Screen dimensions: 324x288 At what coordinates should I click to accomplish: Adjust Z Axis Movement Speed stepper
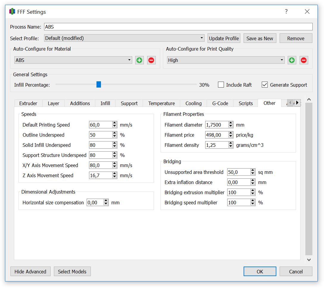[x=114, y=175]
